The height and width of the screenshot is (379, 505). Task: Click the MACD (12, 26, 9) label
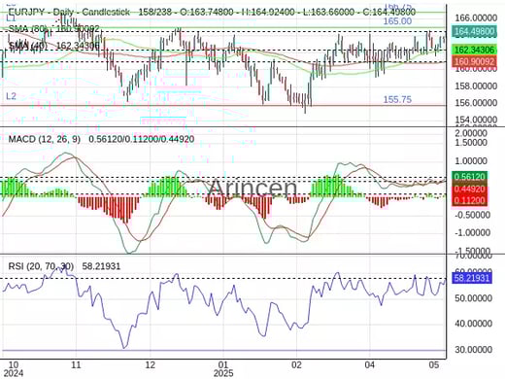pos(44,139)
